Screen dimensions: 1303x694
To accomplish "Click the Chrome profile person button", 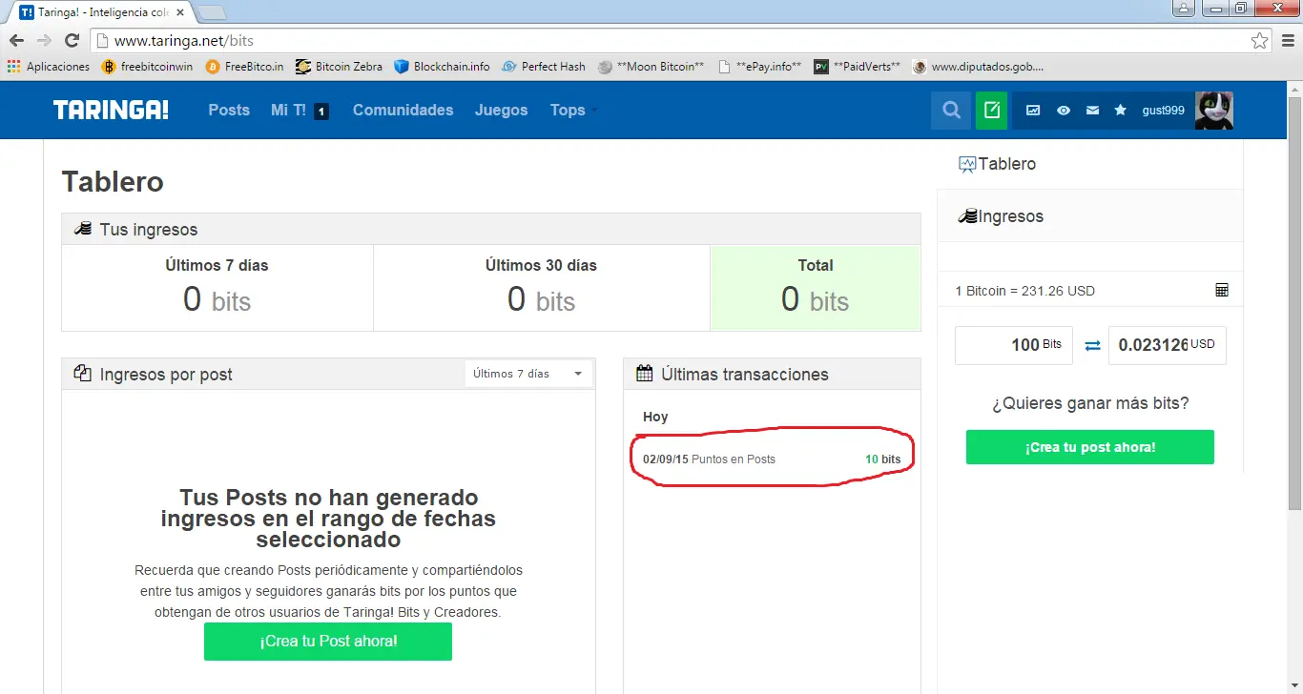I will click(1185, 8).
